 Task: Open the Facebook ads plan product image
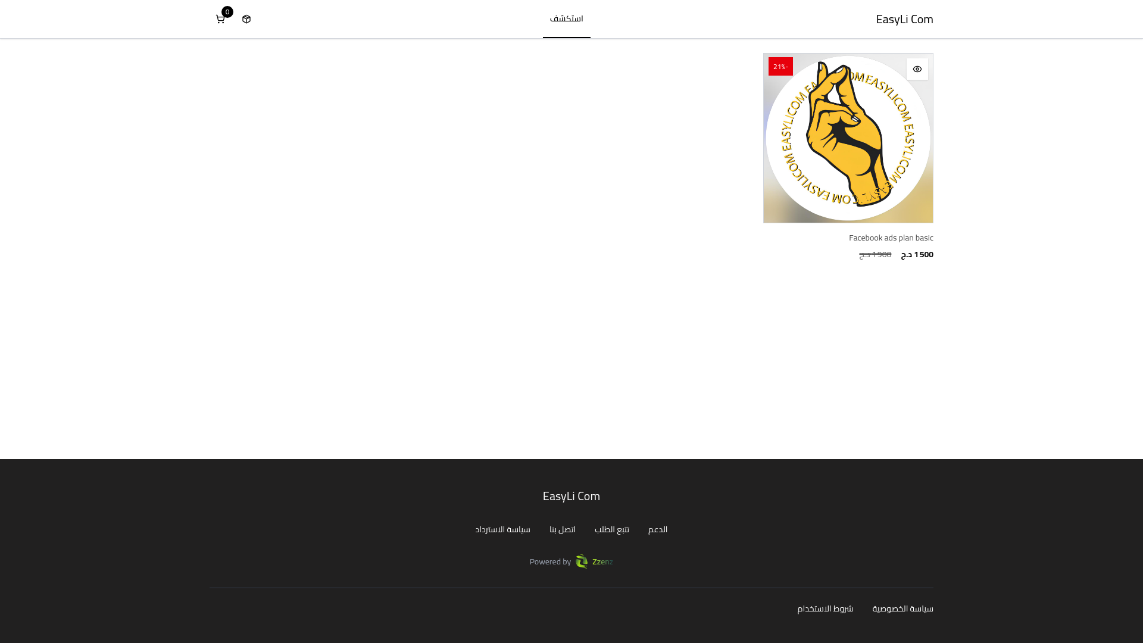click(848, 138)
